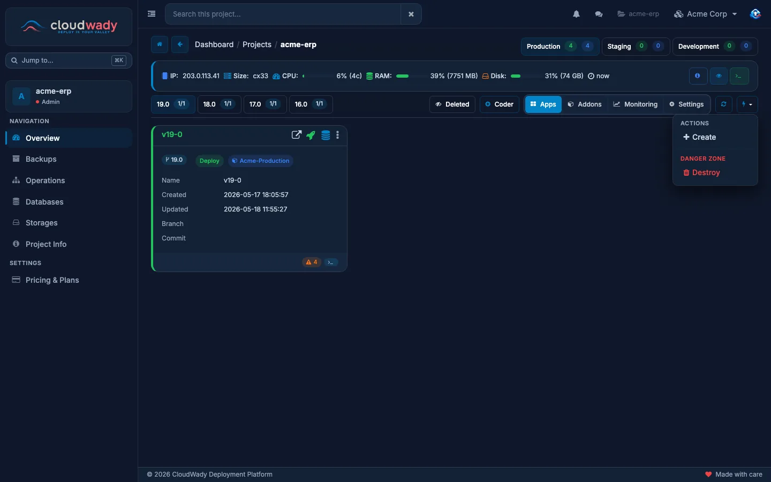Open the v19-0 three-dot menu

(337, 135)
